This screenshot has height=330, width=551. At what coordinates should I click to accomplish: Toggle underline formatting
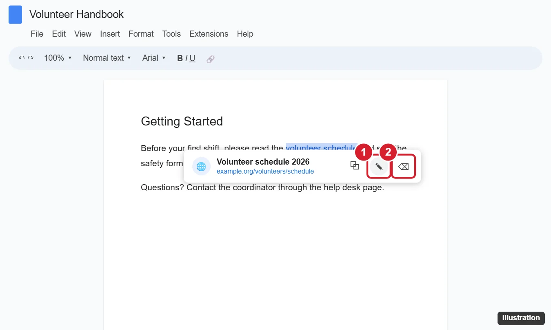[x=192, y=58]
